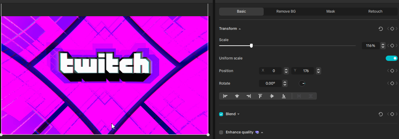The width and height of the screenshot is (399, 139).
Task: Click the Rotate 0.00° value field
Action: (x=270, y=83)
